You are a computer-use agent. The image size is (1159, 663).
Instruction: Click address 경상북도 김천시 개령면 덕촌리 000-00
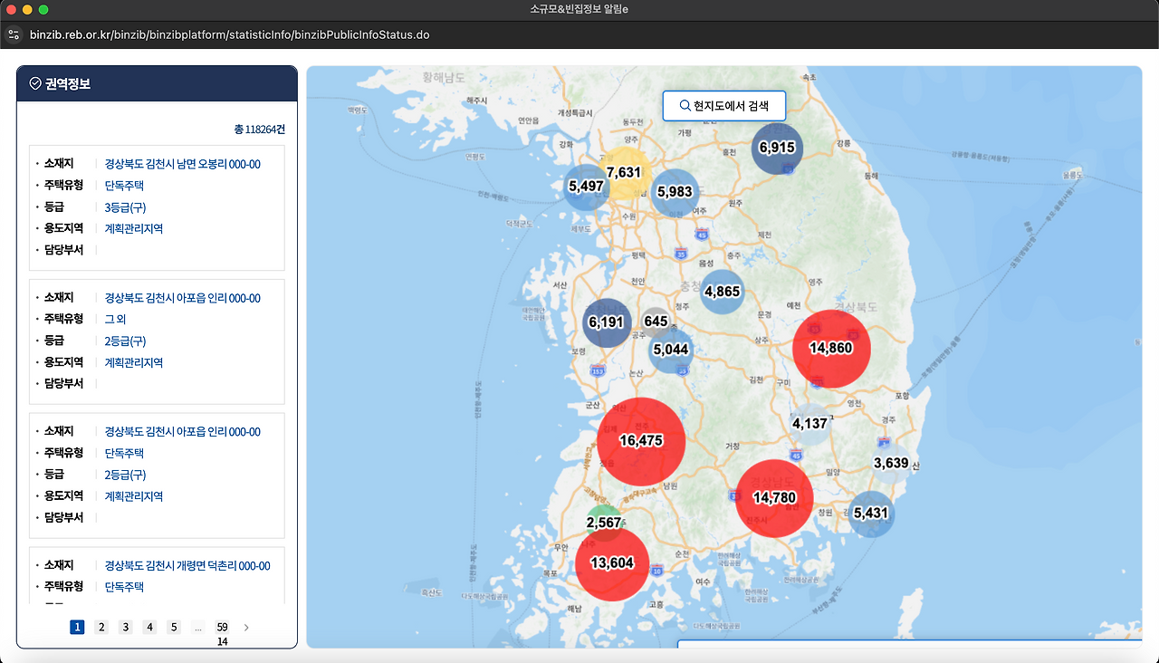pos(187,566)
